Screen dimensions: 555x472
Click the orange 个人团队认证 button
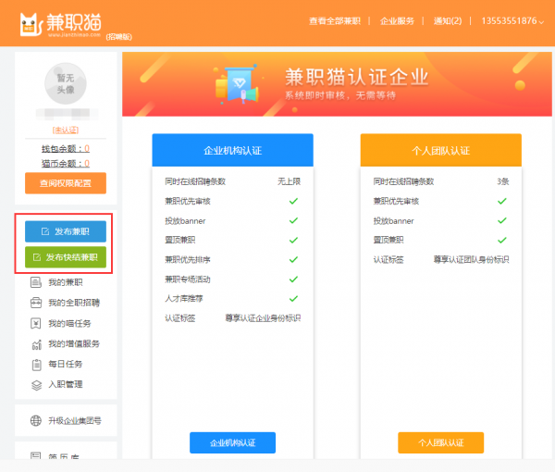(440, 442)
